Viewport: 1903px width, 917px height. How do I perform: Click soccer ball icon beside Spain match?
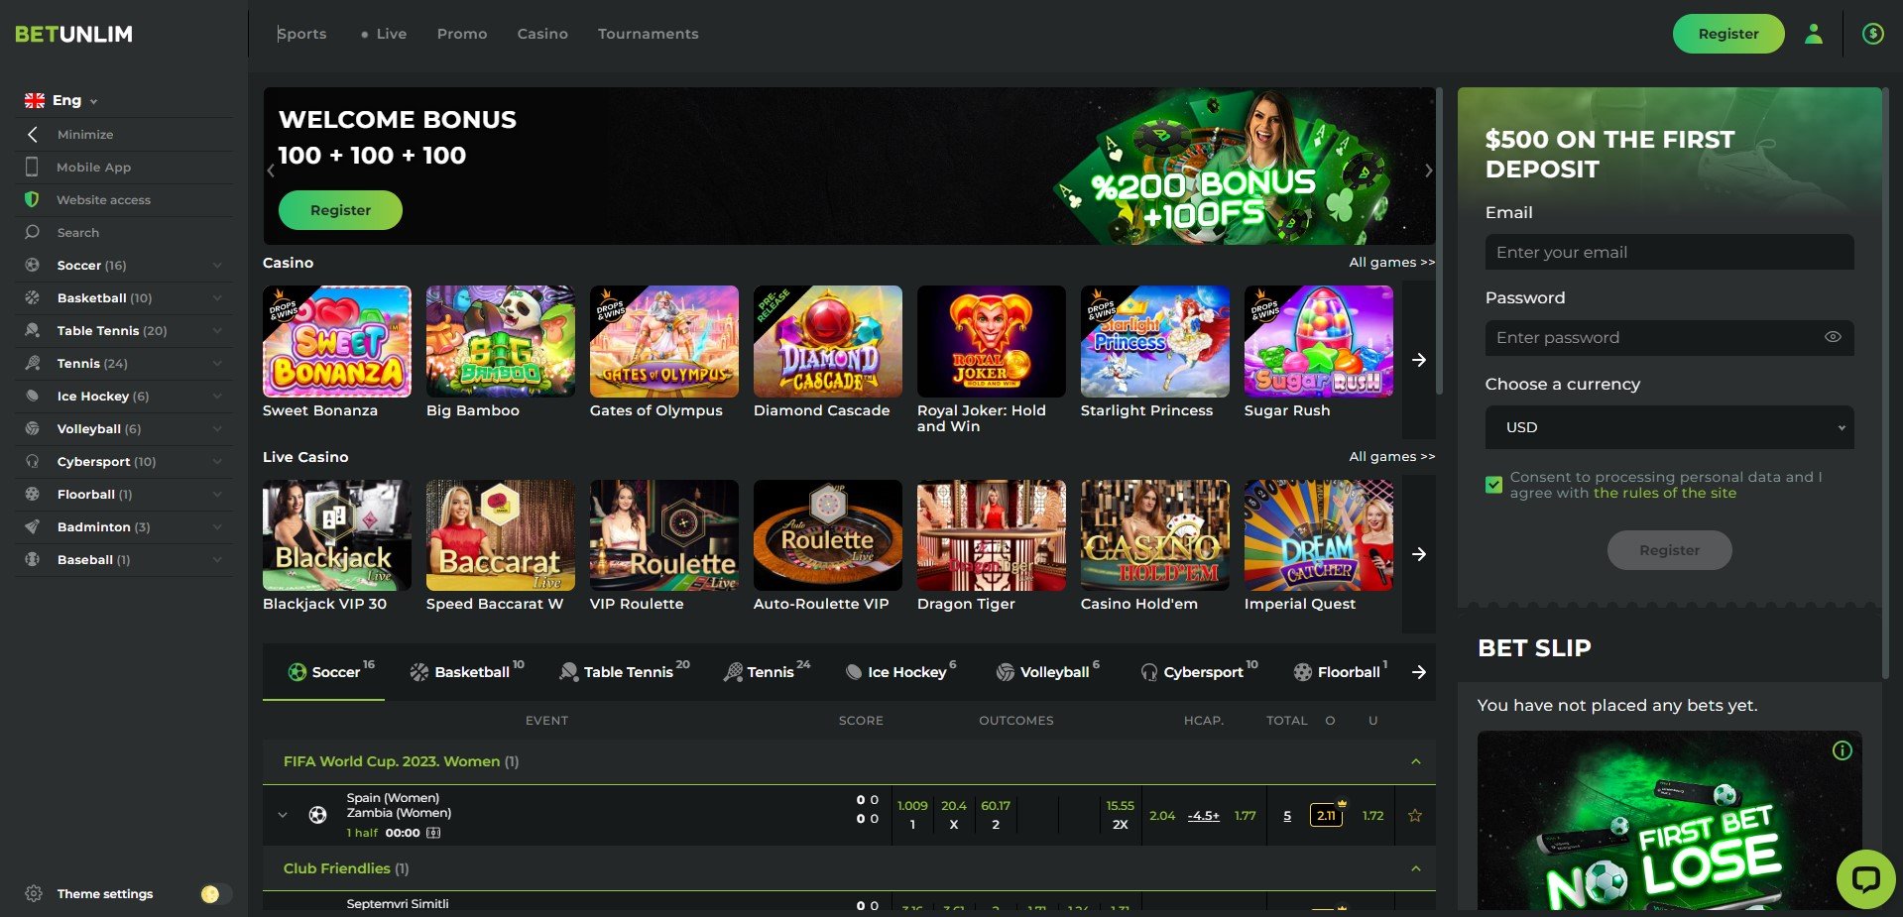pos(317,815)
